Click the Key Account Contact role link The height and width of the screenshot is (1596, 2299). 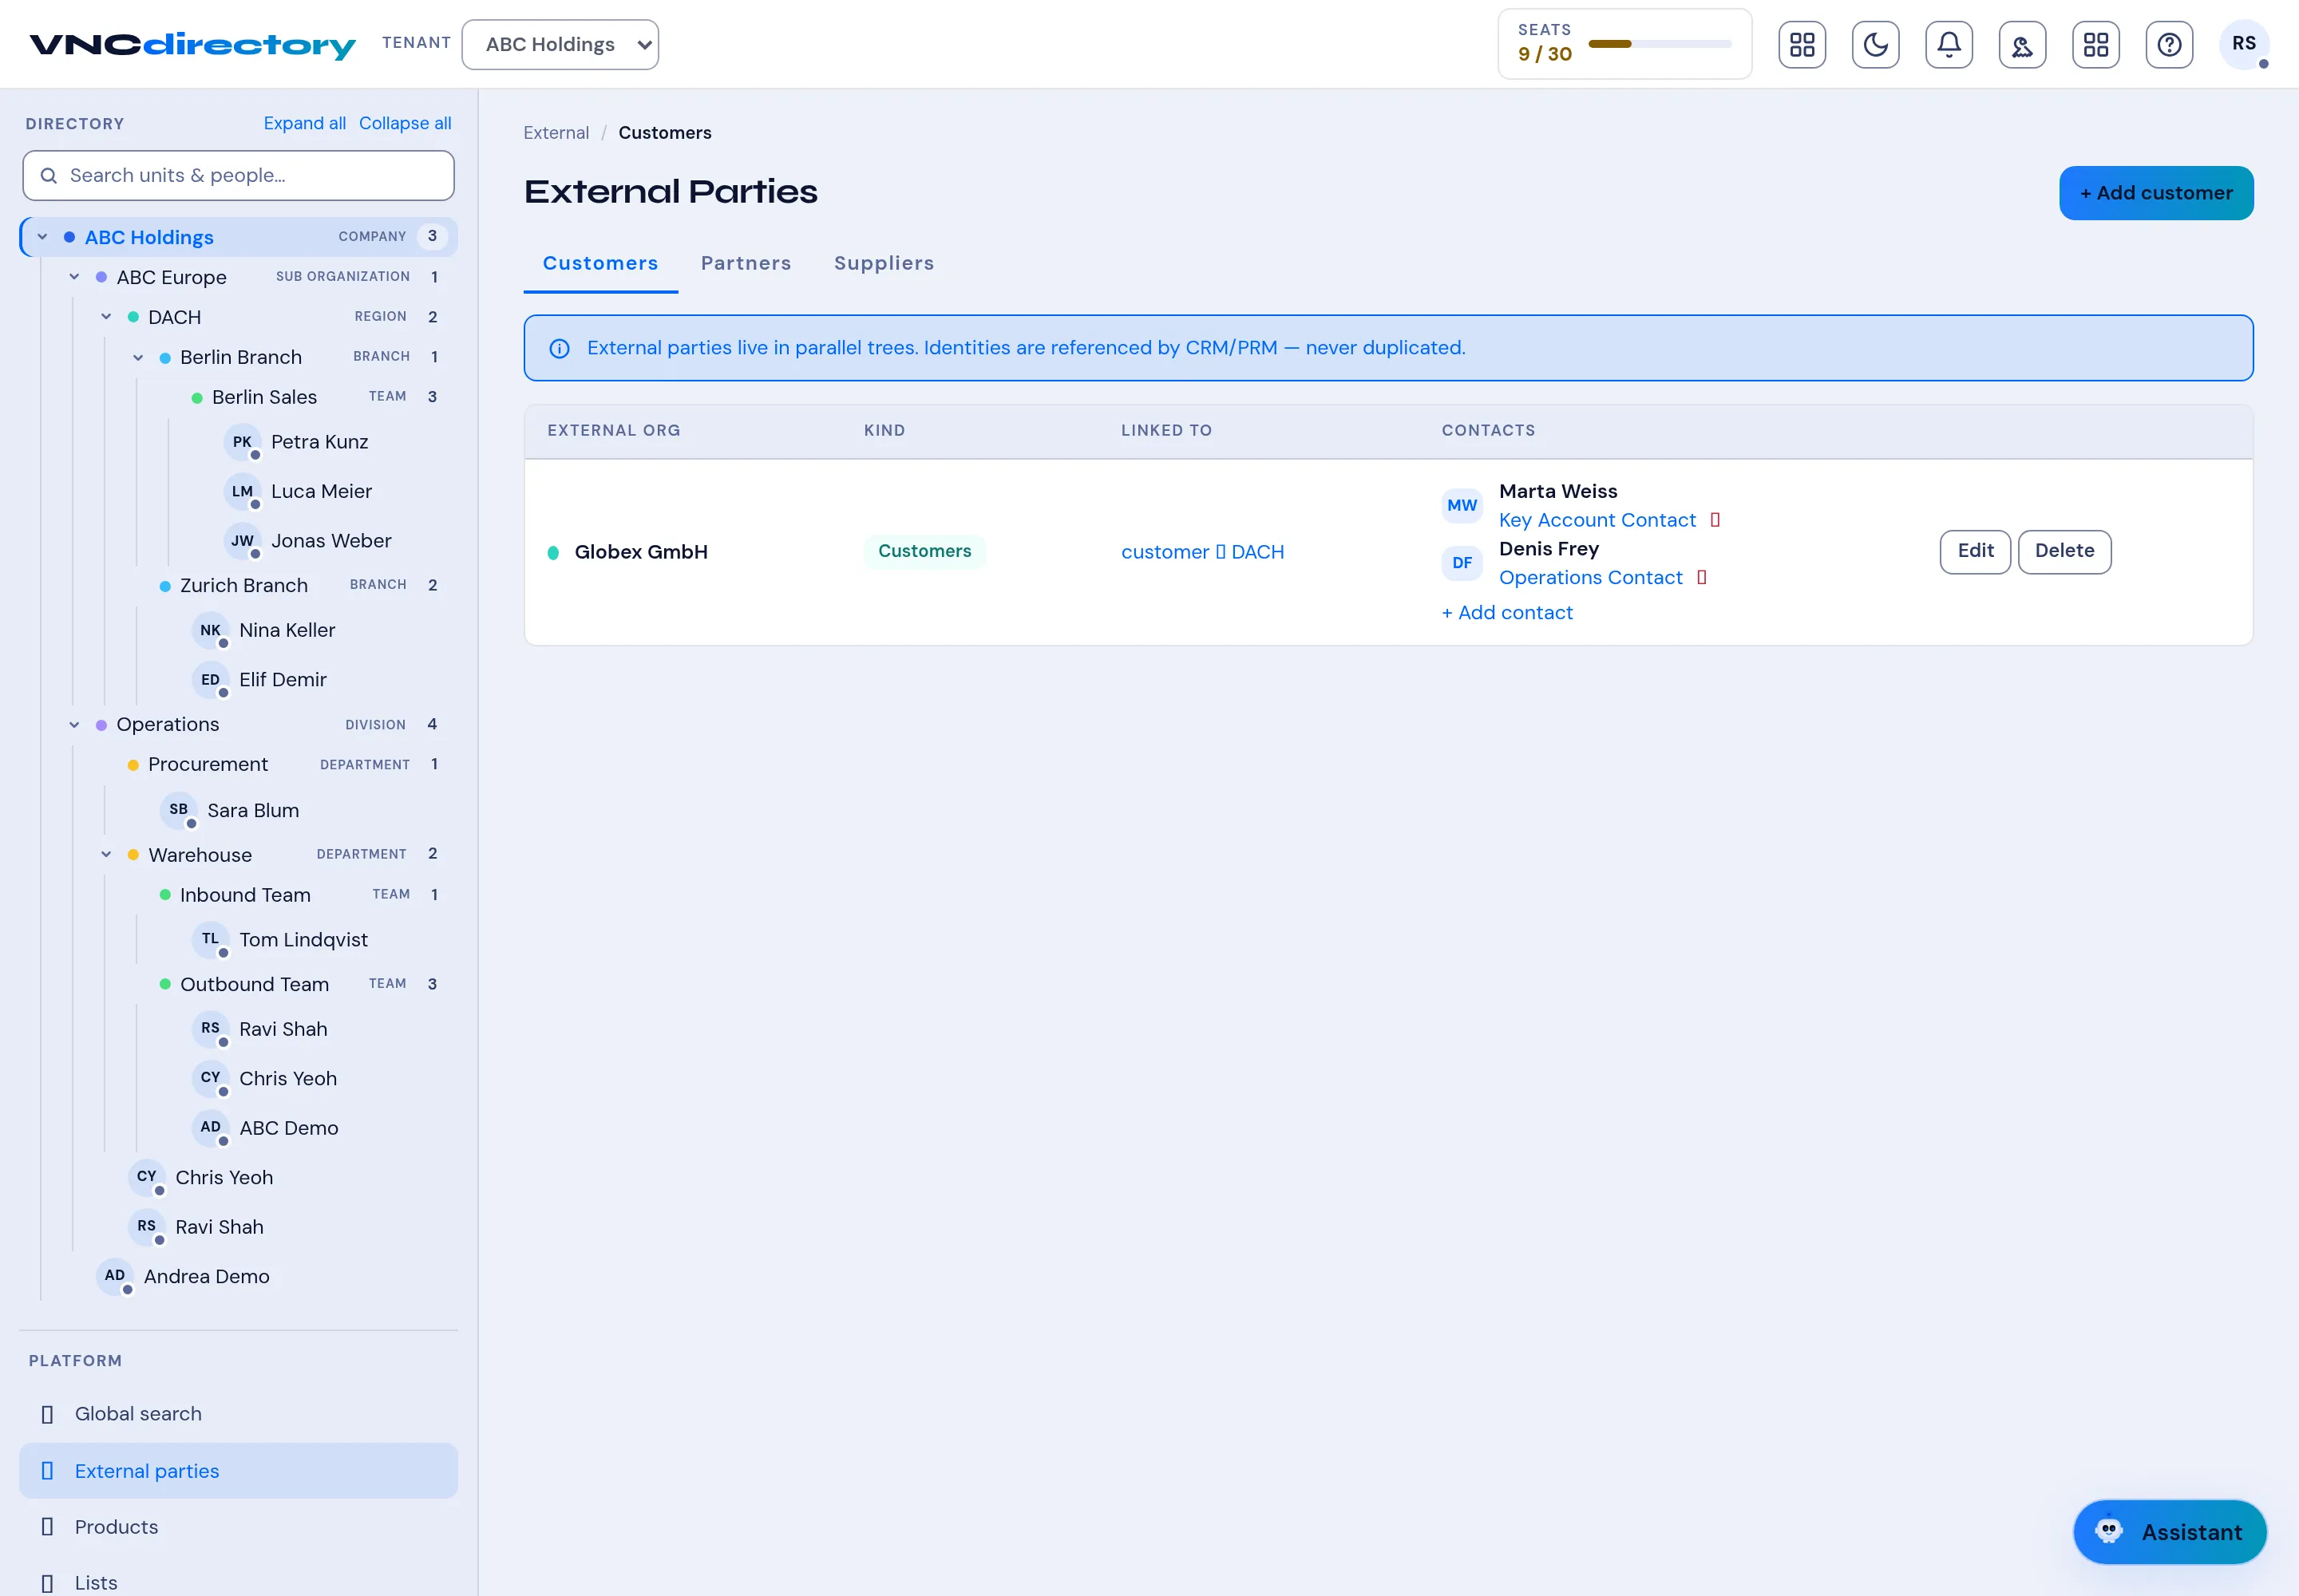pos(1597,520)
